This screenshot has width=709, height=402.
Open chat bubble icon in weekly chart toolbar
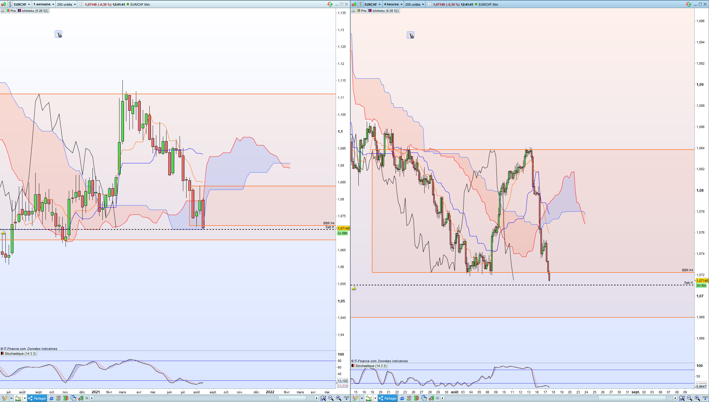pyautogui.click(x=51, y=398)
